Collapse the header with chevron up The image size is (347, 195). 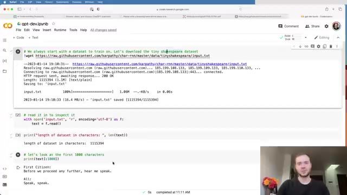coord(338,37)
